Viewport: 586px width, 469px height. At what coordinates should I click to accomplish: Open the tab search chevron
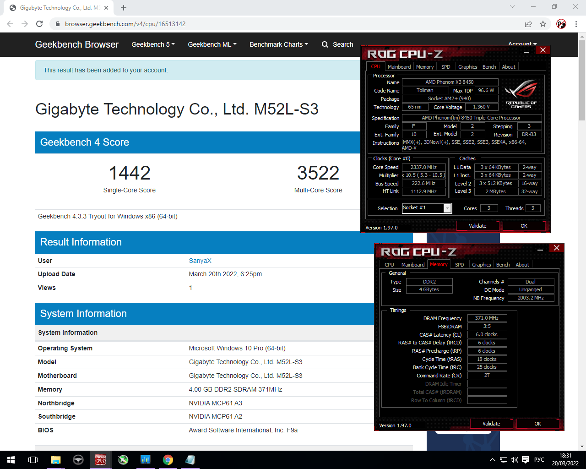point(512,7)
